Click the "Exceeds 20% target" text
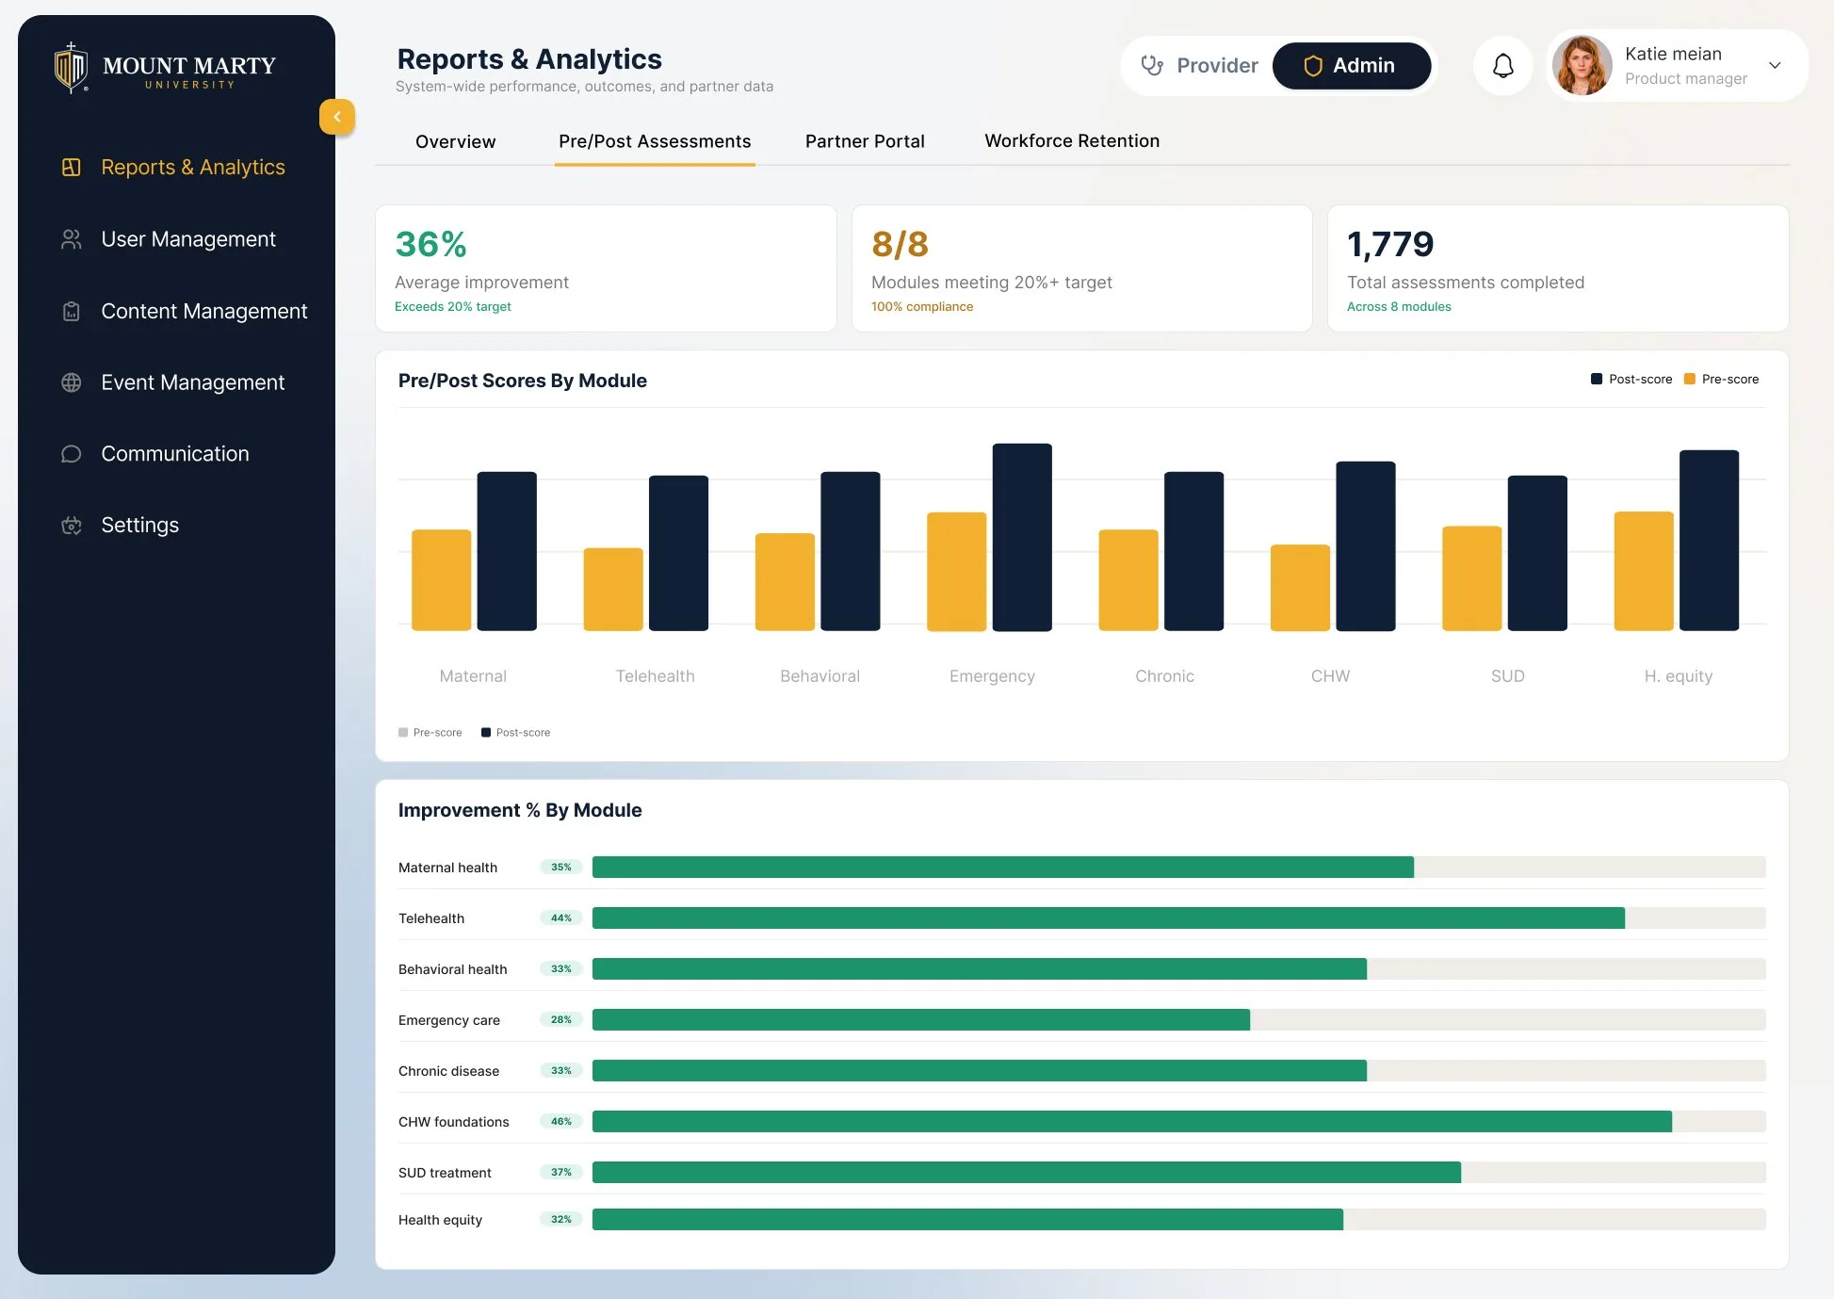The image size is (1834, 1299). tap(453, 307)
